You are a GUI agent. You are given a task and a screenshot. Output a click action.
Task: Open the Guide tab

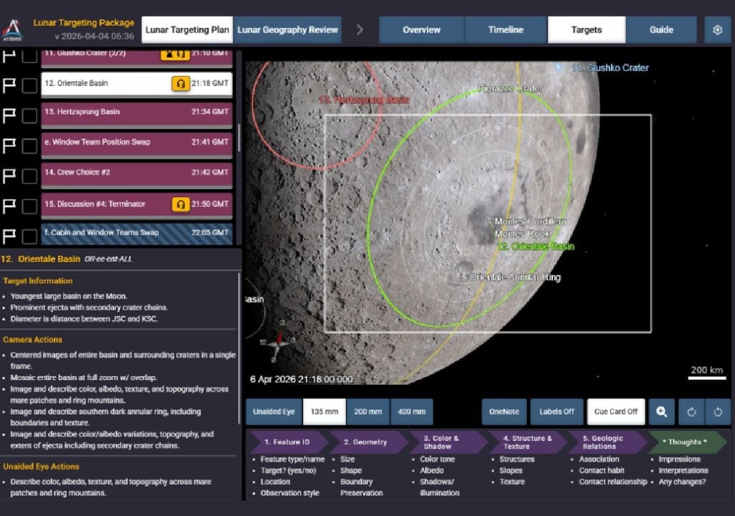coord(662,30)
